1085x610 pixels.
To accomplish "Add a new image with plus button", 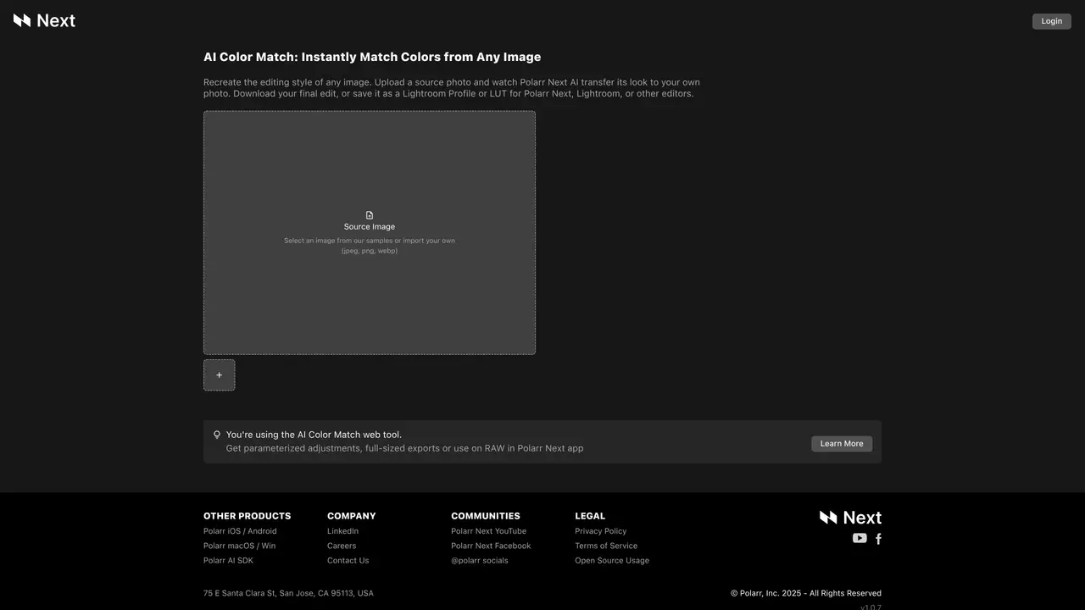I will pos(219,375).
